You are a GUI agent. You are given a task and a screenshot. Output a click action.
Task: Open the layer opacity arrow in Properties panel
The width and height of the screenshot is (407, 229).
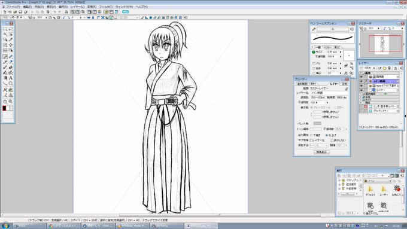pos(327,102)
